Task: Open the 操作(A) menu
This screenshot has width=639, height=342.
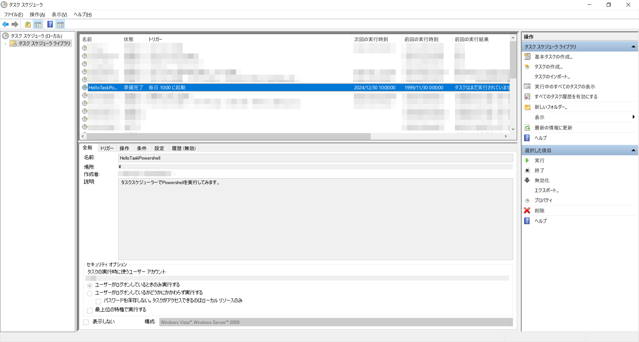Action: 37,15
